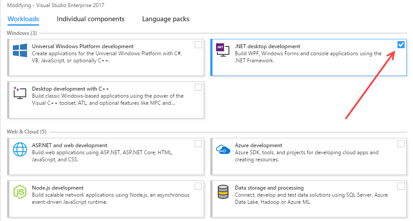The width and height of the screenshot is (413, 221).
Task: Uncheck .NET desktop development workload
Action: point(401,45)
